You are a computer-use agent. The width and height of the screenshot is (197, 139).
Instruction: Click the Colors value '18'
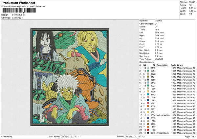[x=190, y=5]
